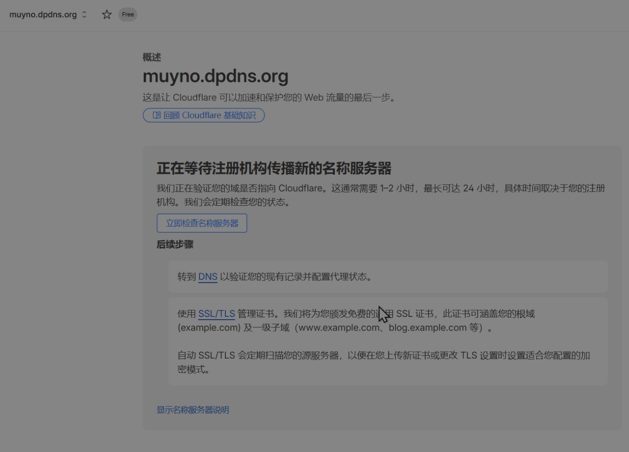
Task: Click the (example.com) text in the SSL card
Action: (x=209, y=328)
